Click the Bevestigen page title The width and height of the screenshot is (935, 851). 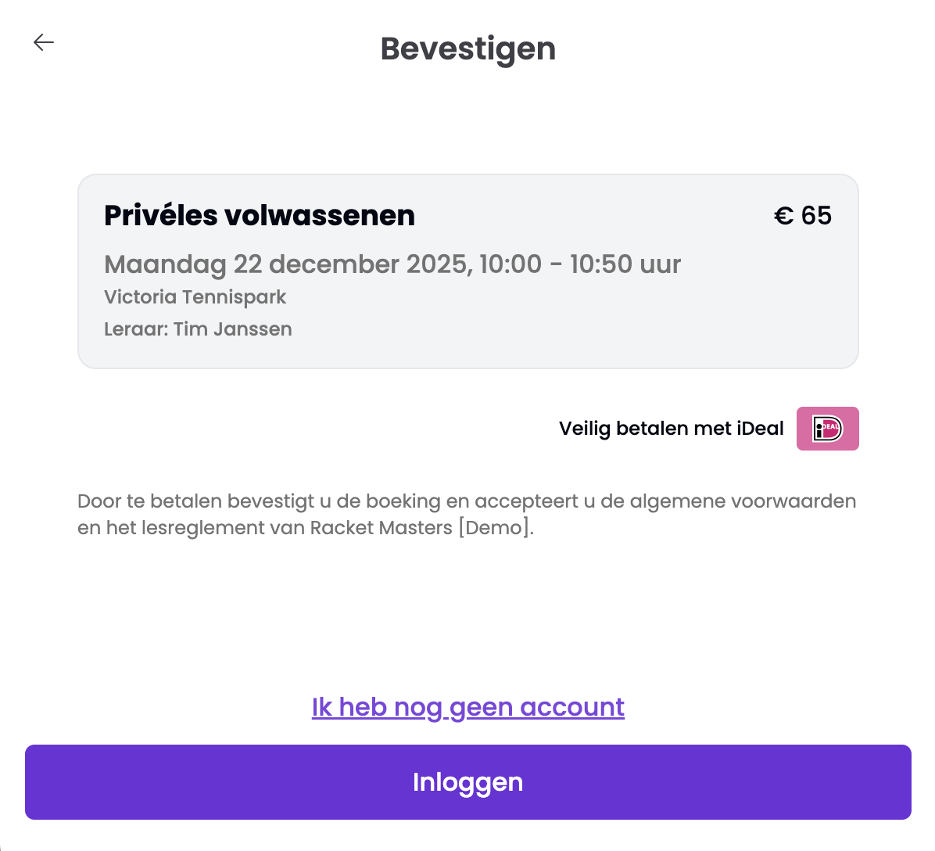tap(467, 48)
